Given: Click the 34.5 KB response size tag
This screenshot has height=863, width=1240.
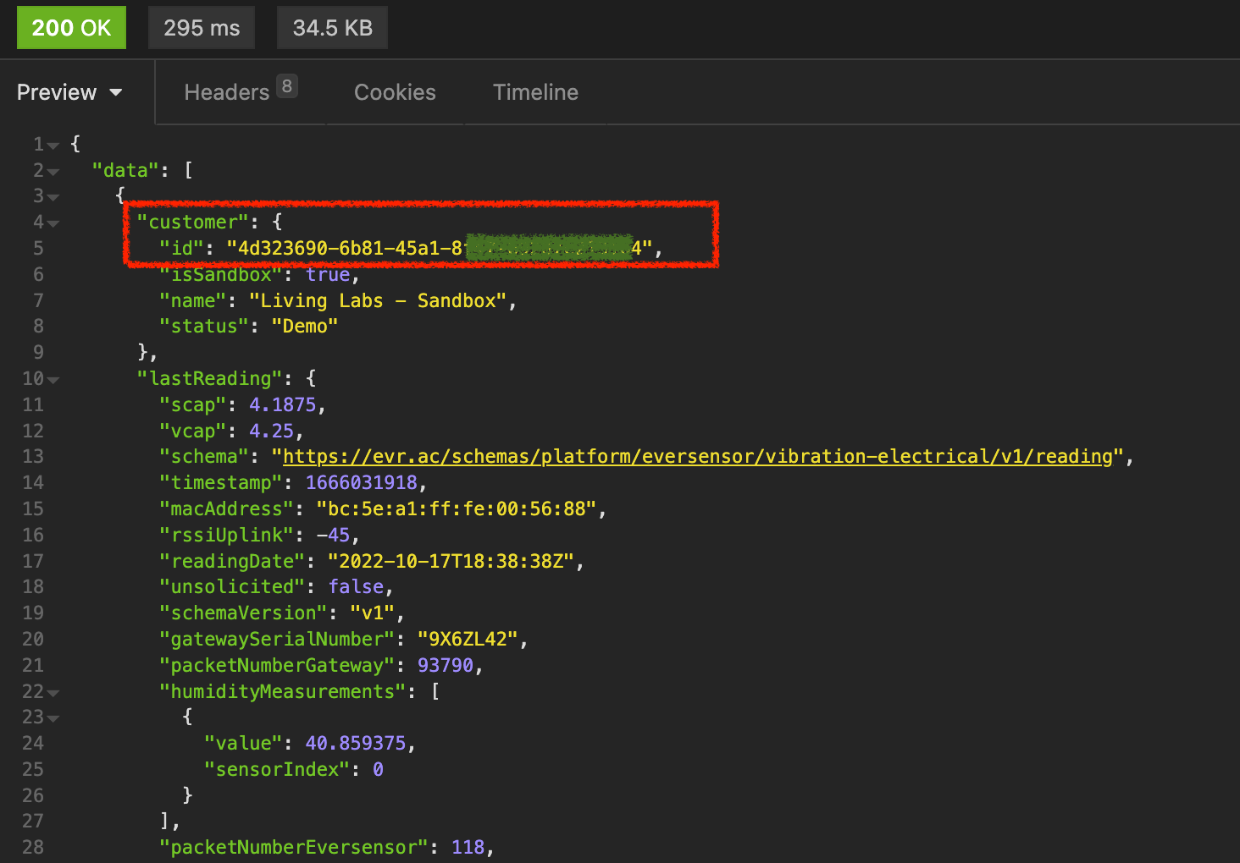Looking at the screenshot, I should coord(332,28).
